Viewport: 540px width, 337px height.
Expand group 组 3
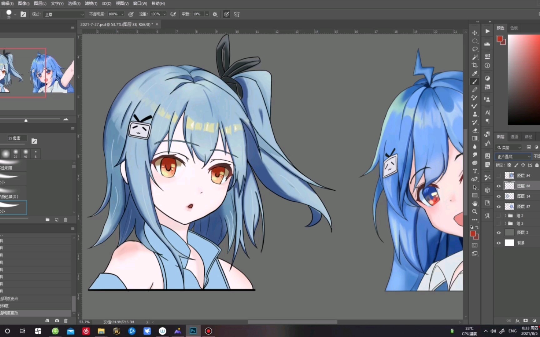(505, 223)
